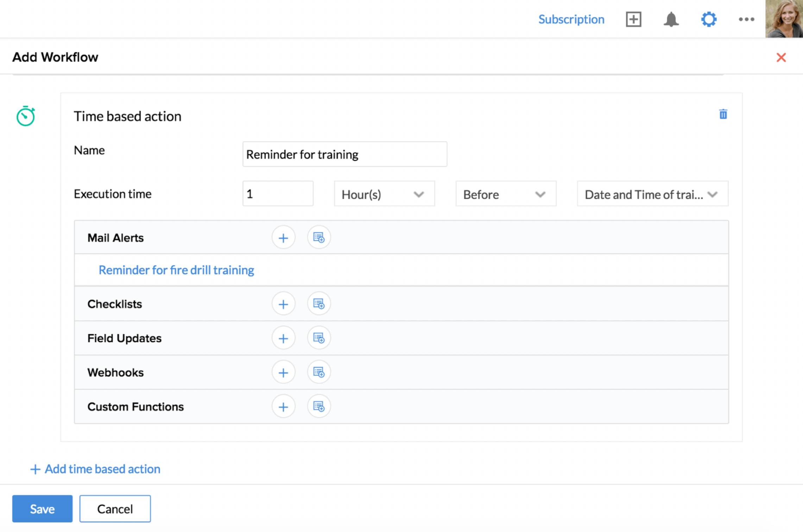Open the settings gear icon
Viewport: 803px width, 532px height.
click(709, 19)
